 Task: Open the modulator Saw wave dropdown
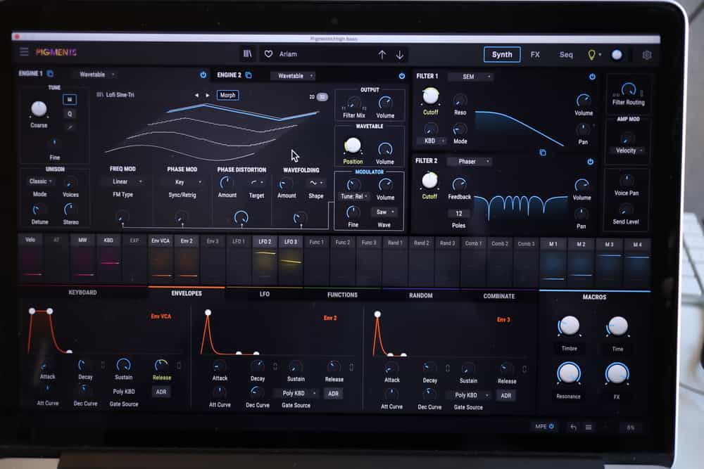384,212
